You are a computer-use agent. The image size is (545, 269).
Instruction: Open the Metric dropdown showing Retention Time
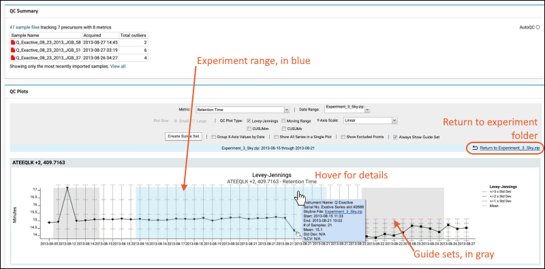(x=243, y=110)
